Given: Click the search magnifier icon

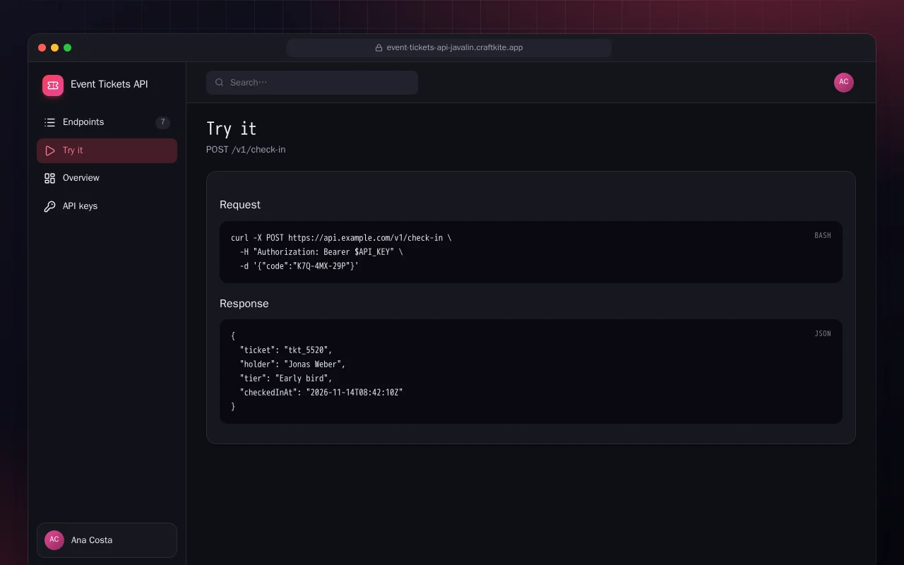Looking at the screenshot, I should 220,83.
